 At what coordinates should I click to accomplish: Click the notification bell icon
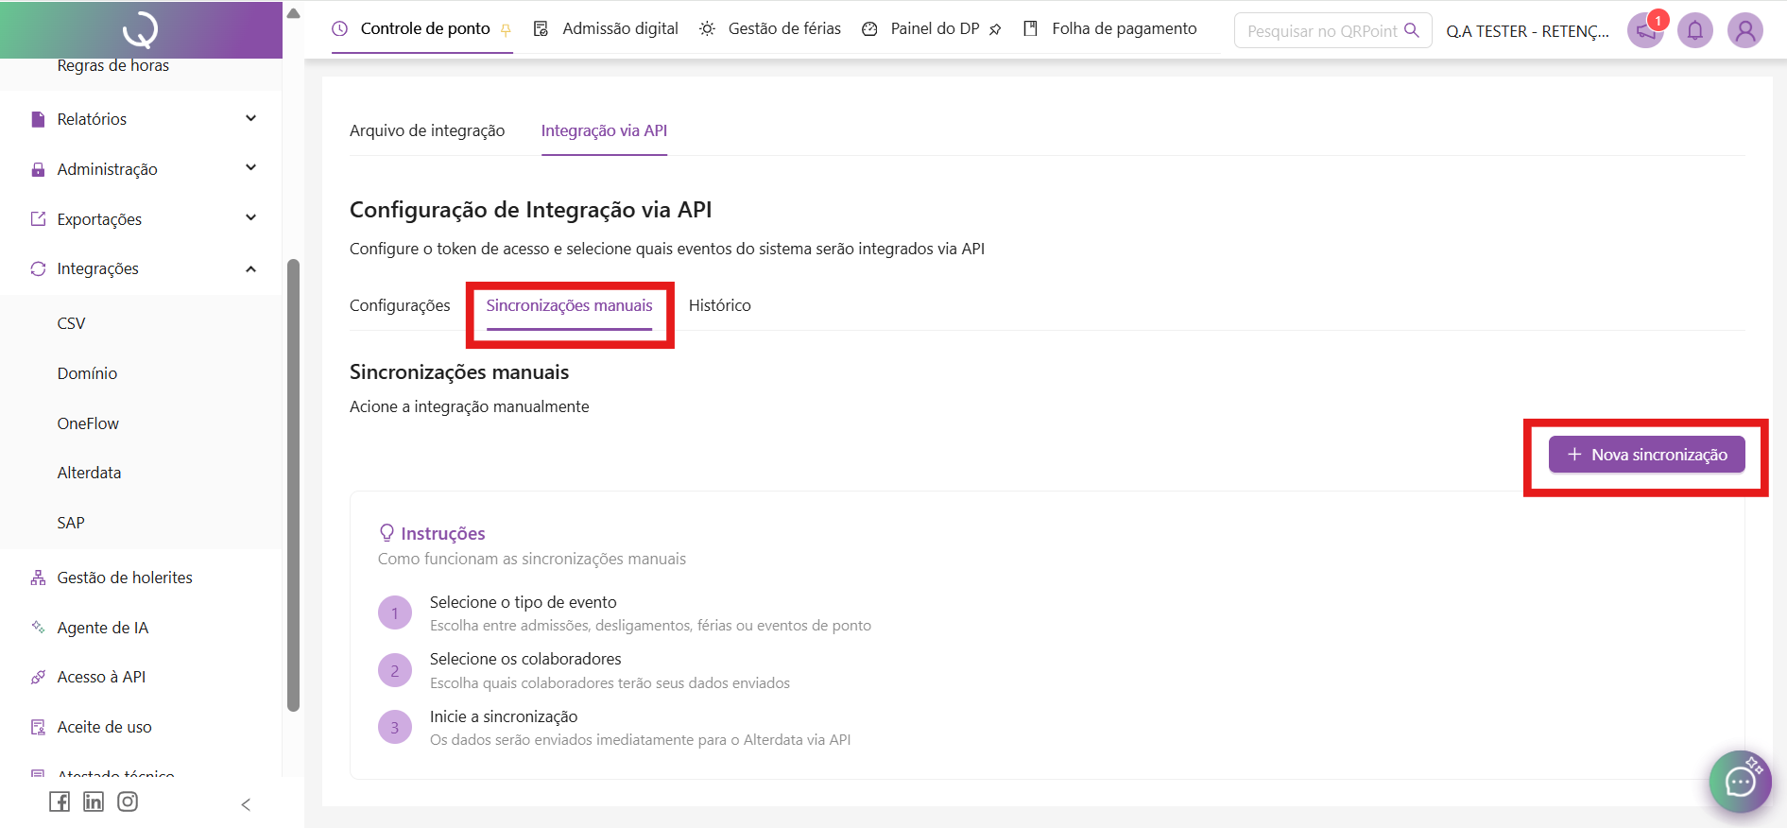pos(1694,31)
